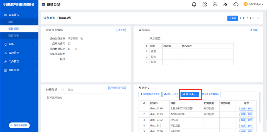Click 添加数据栏位定义 button
The width and height of the screenshot is (267, 132).
[x=150, y=94]
